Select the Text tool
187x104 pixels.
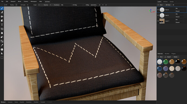(2, 25)
